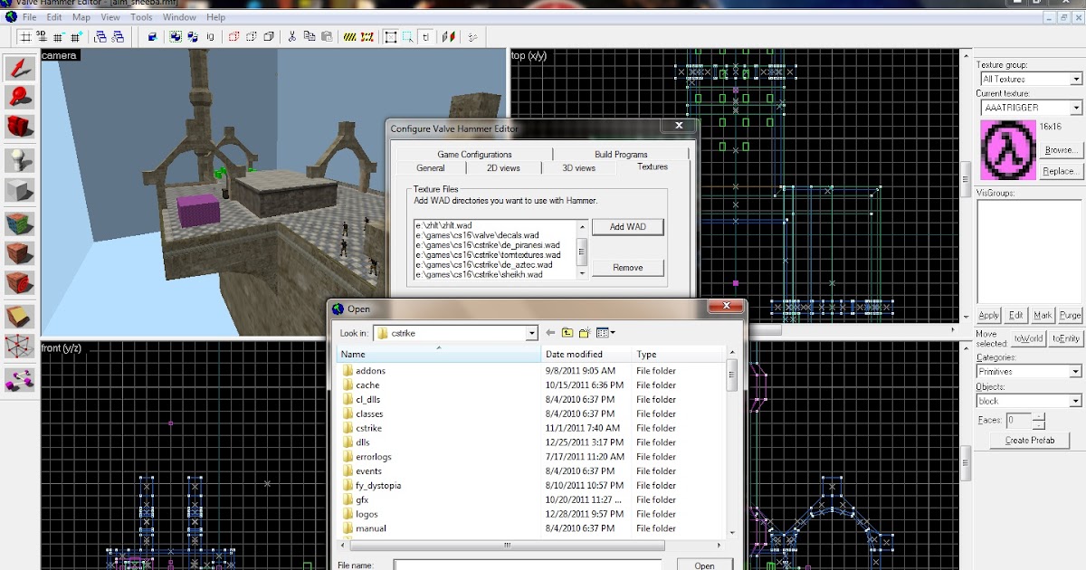Click the smaller grid icon
1086x570 pixels.
tap(59, 37)
